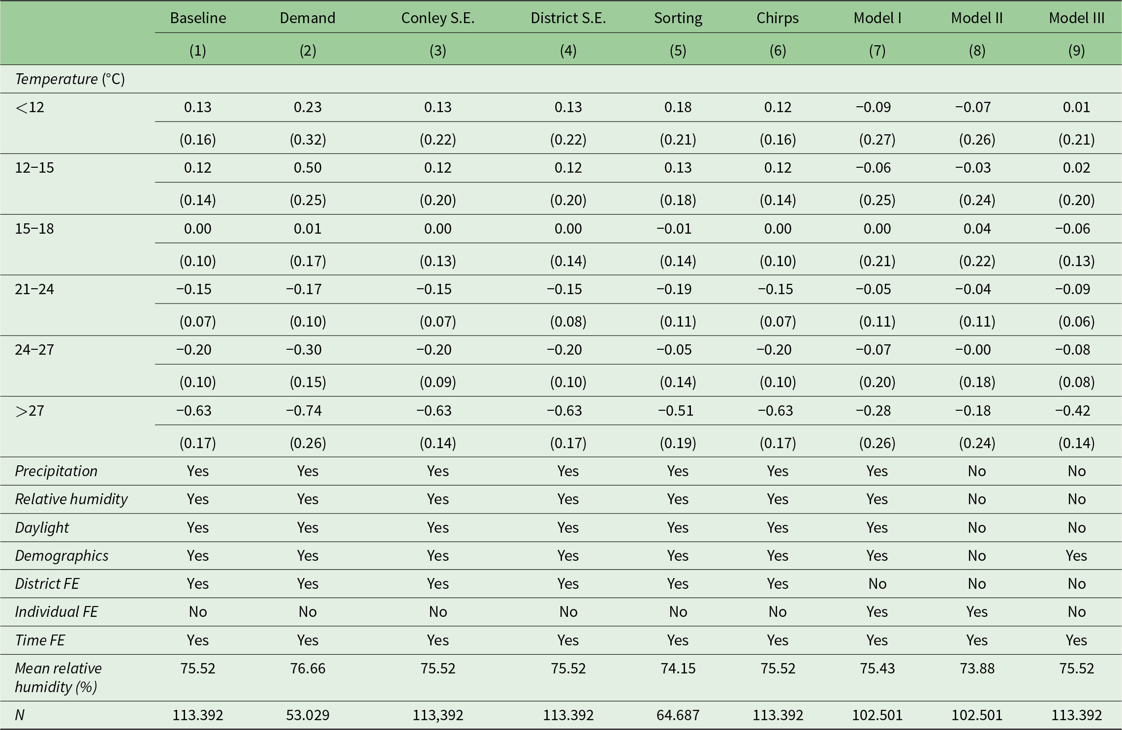Click the Time FE row label
This screenshot has height=730, width=1122.
pyautogui.click(x=40, y=640)
